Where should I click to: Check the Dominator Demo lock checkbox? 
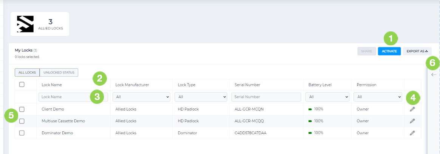(x=22, y=133)
